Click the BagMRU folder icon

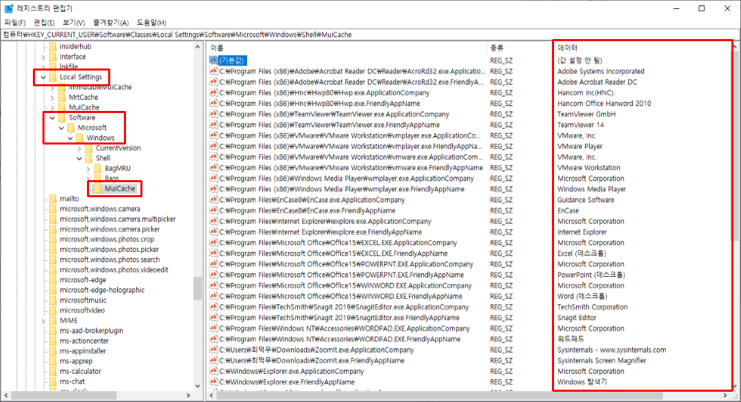point(98,168)
